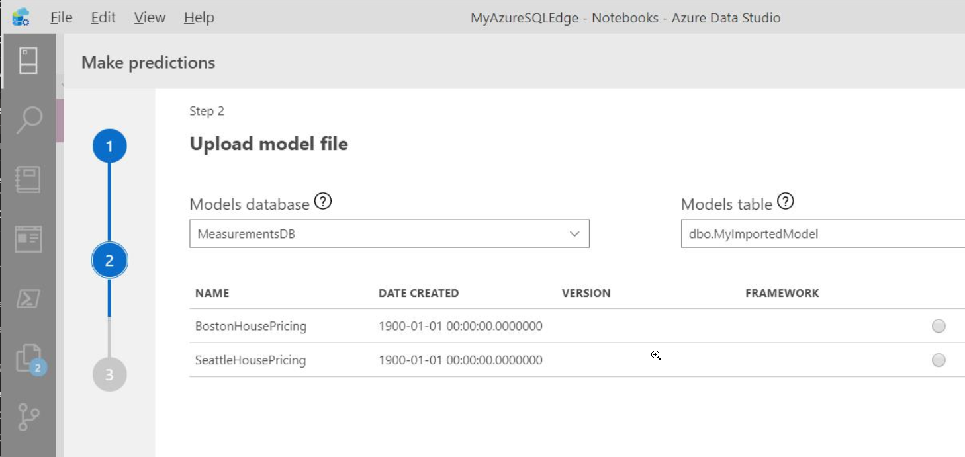Select the BostonHousePricing model radio button

tap(939, 326)
